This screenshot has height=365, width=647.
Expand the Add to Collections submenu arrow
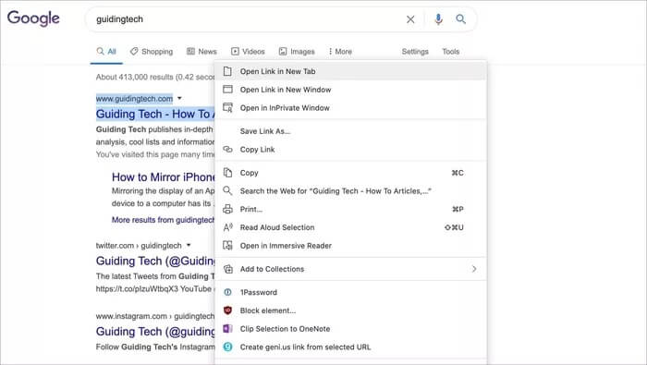coord(474,269)
